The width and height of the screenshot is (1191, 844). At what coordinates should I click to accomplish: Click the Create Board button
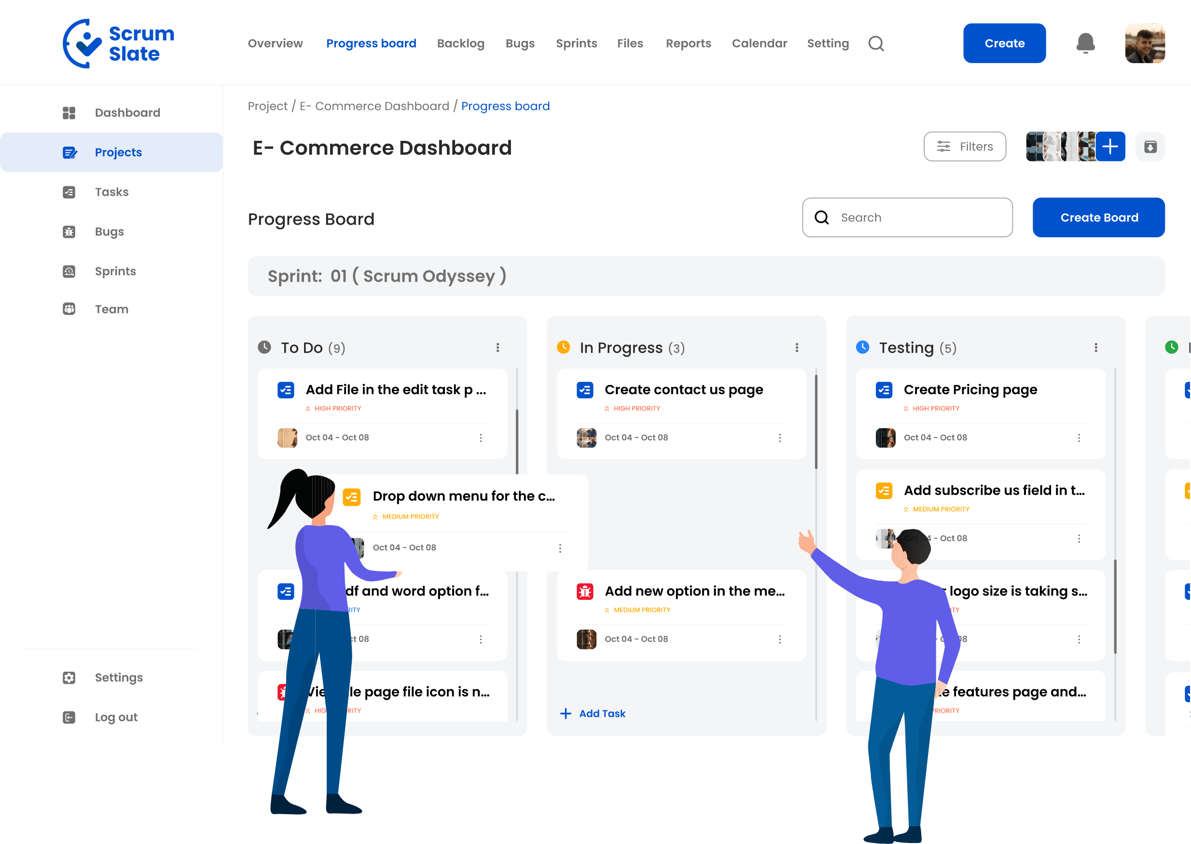[x=1098, y=218]
